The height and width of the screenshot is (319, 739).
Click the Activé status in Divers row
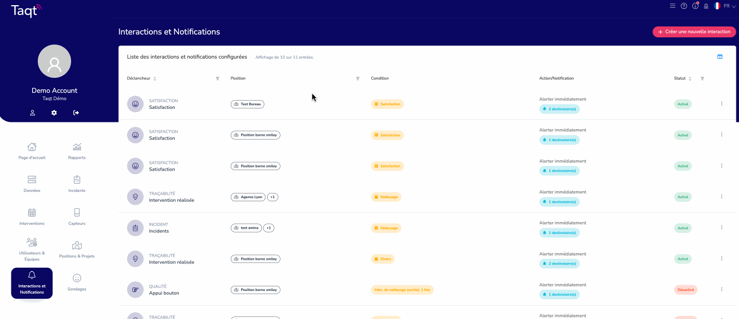click(683, 259)
